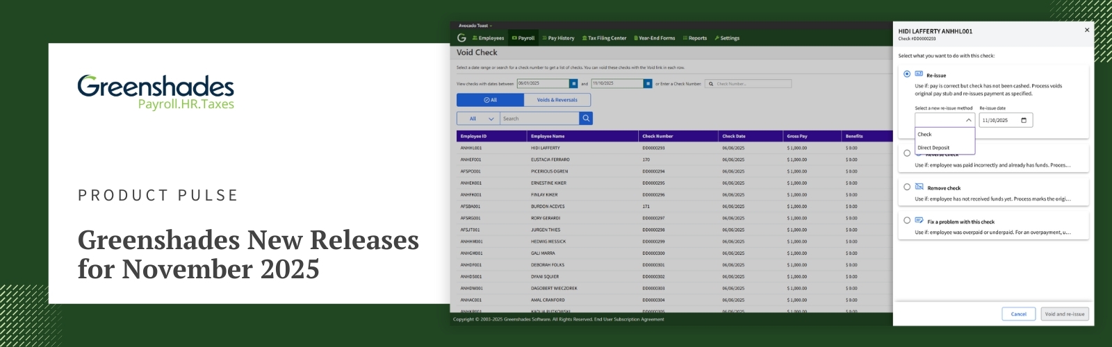Open End User Subscription Agreement link
This screenshot has width=1112, height=347.
click(629, 319)
